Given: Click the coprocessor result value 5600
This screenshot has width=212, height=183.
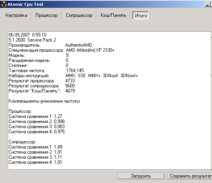Looking at the screenshot, I should (x=70, y=86).
